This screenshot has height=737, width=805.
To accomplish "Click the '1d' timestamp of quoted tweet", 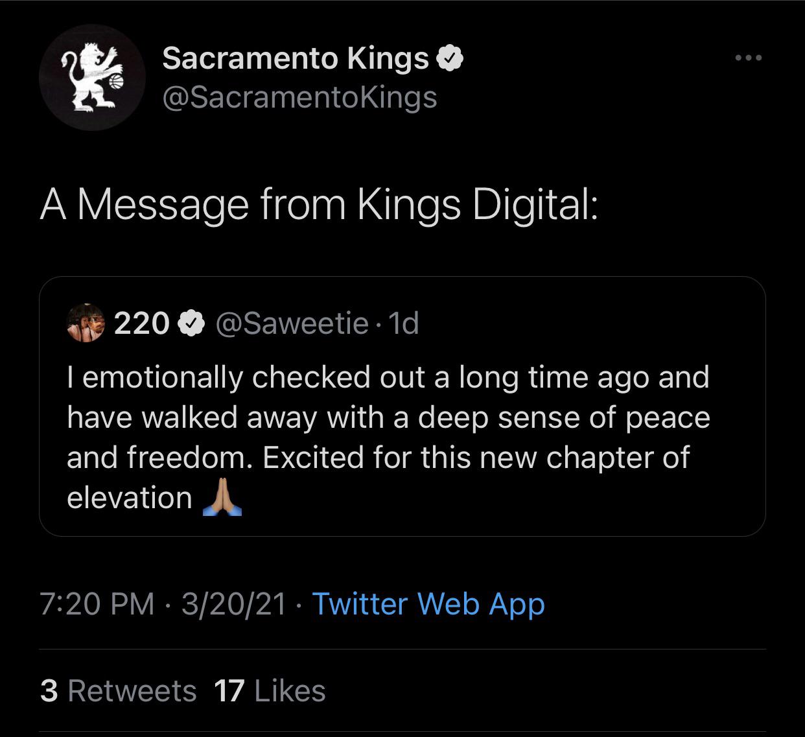I will (x=402, y=323).
